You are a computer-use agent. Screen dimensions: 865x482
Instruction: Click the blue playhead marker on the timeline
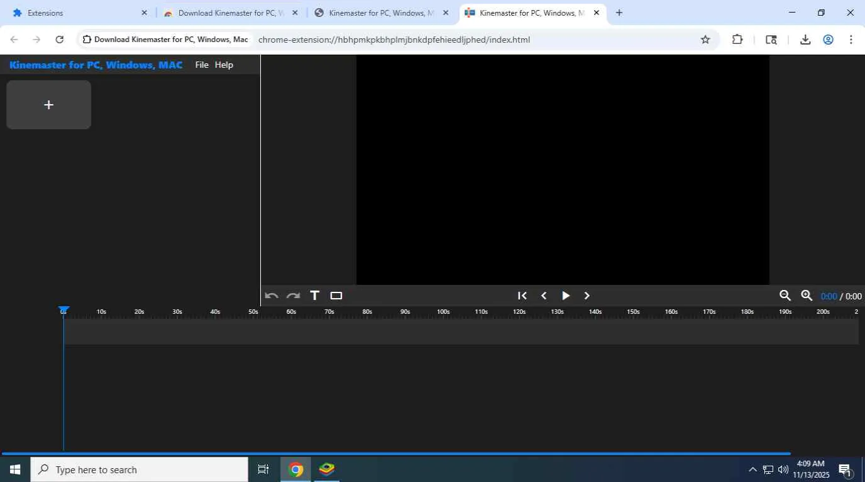pyautogui.click(x=63, y=311)
